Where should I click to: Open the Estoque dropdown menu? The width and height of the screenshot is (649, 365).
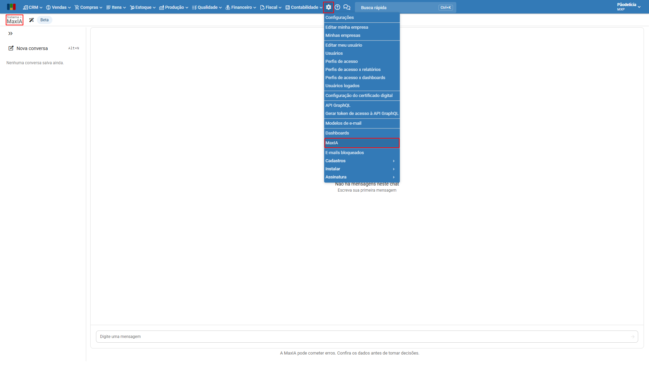click(x=143, y=7)
